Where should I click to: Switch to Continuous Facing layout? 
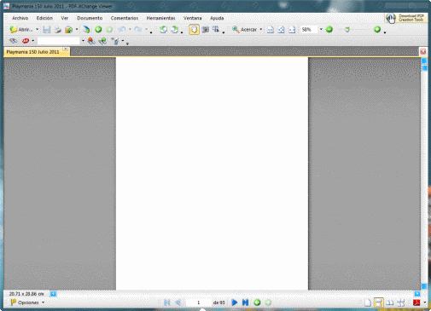pyautogui.click(x=401, y=302)
